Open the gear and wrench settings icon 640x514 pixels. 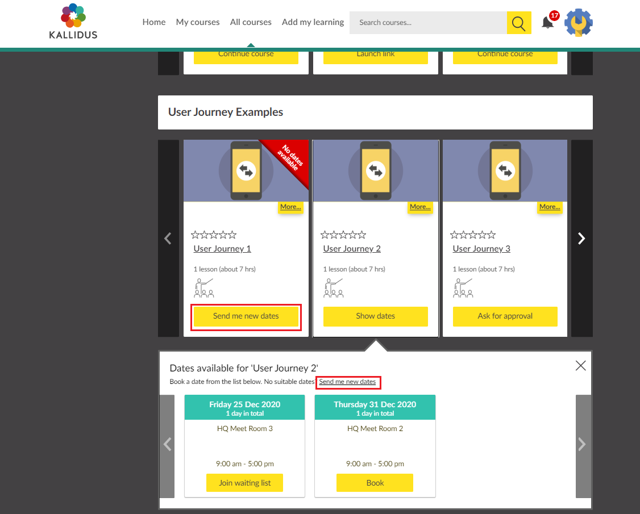click(x=579, y=23)
